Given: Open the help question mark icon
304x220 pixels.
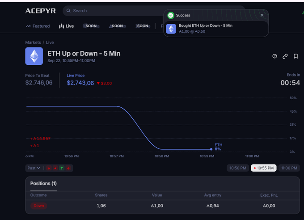Looking at the screenshot, I should point(274,56).
